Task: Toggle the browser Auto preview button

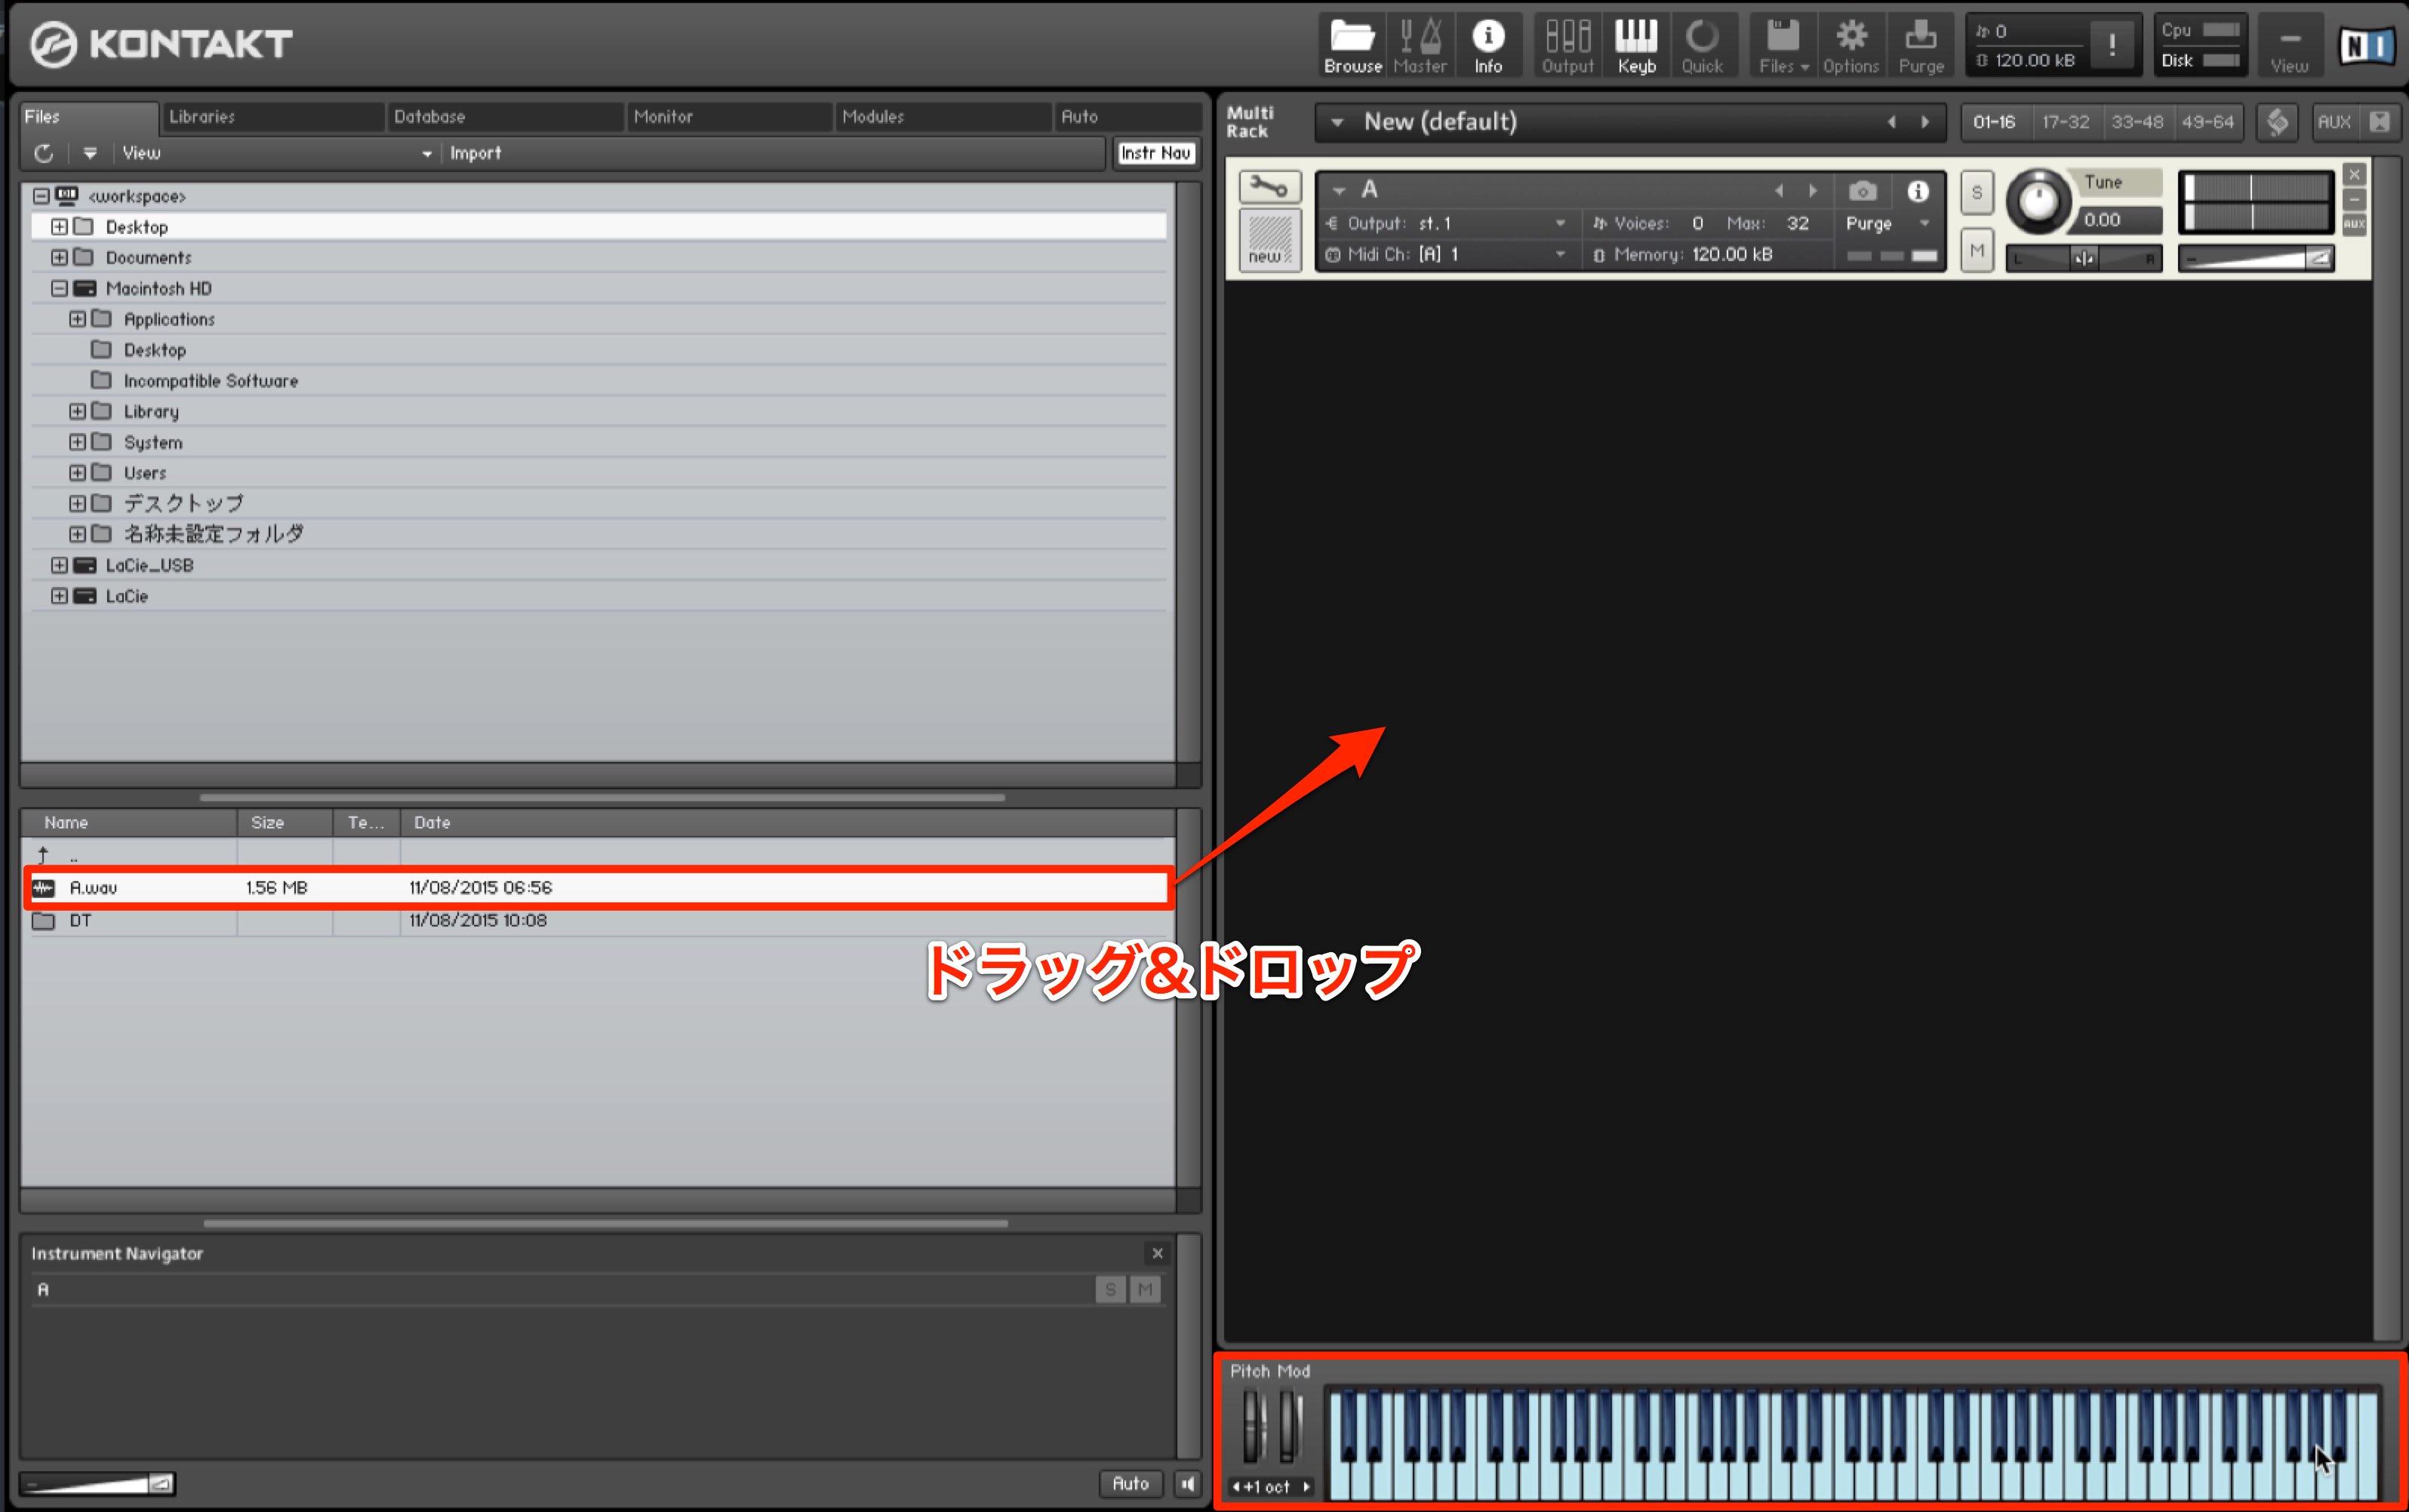Action: [1131, 1483]
